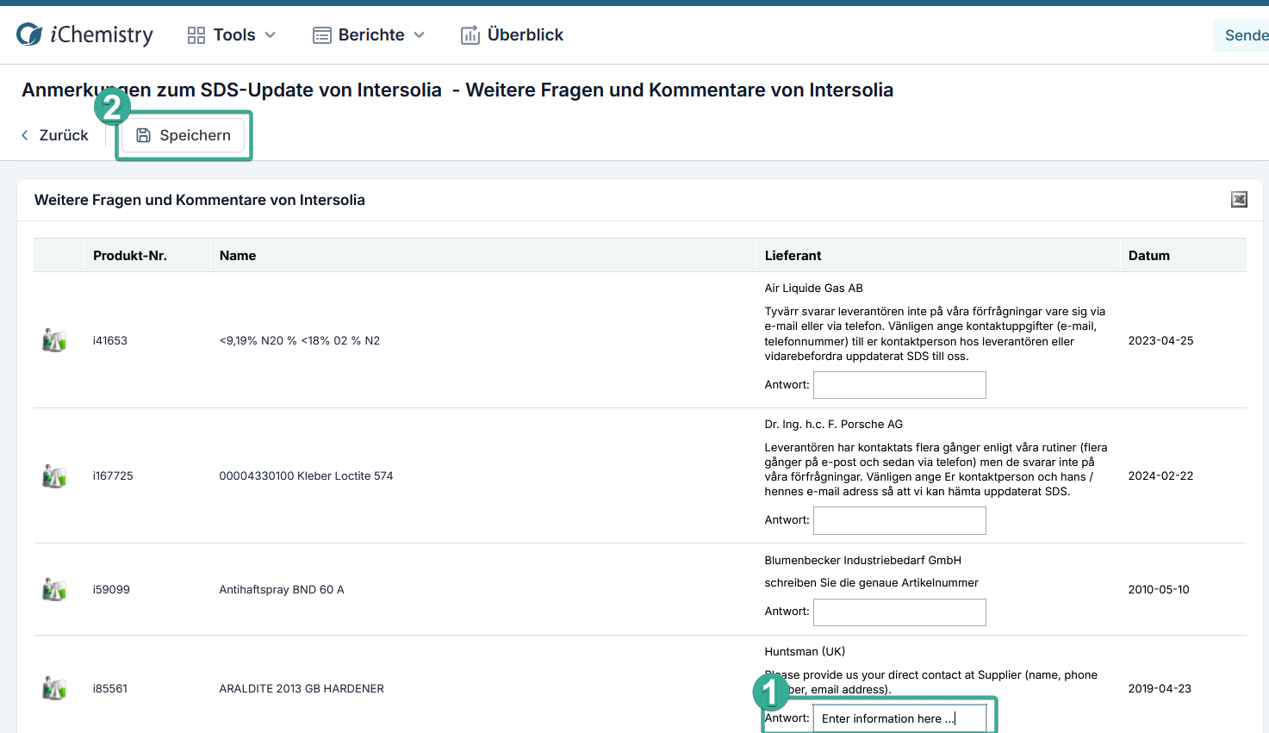Open the iChemistry logo home link
Image resolution: width=1269 pixels, height=733 pixels.
(x=84, y=34)
